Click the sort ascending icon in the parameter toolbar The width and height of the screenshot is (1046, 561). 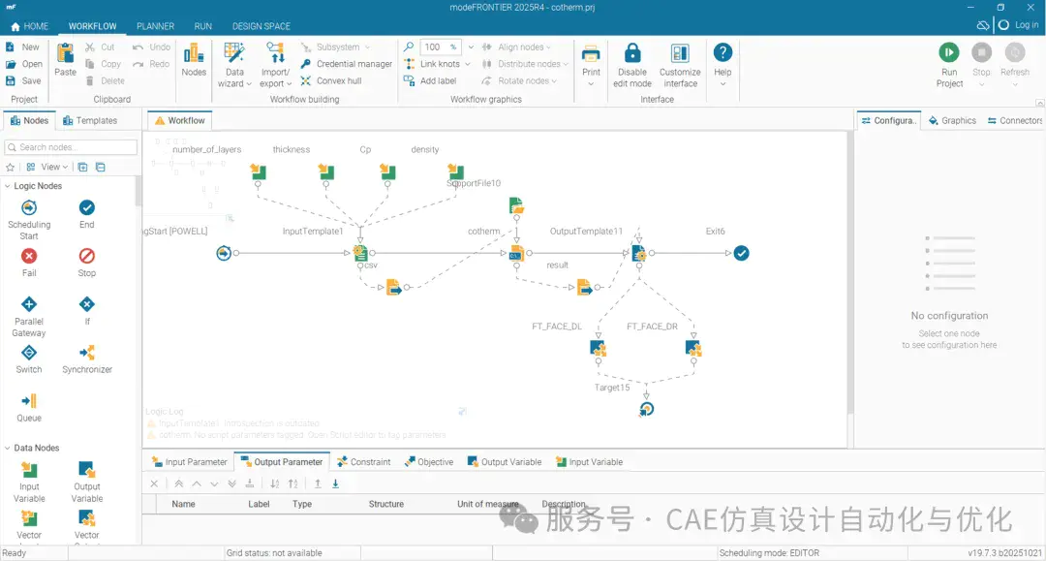tap(275, 483)
